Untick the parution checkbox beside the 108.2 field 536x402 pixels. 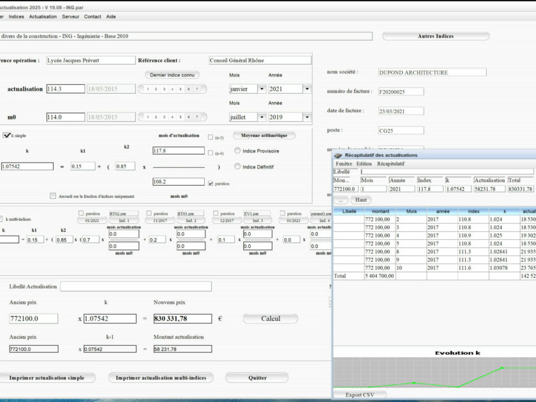pos(211,184)
